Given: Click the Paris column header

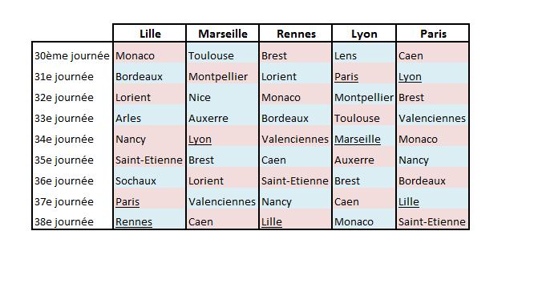Looking at the screenshot, I should (433, 34).
